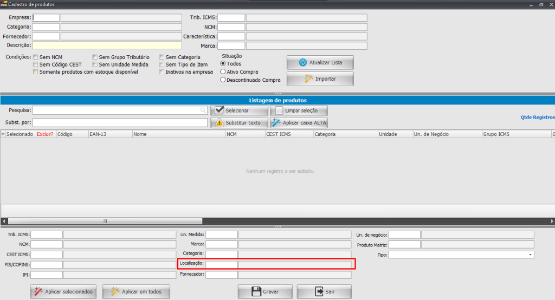Viewport: 555px width, 300px height.
Task: Click the magnifier icon in Pesquisa field
Action: point(203,110)
